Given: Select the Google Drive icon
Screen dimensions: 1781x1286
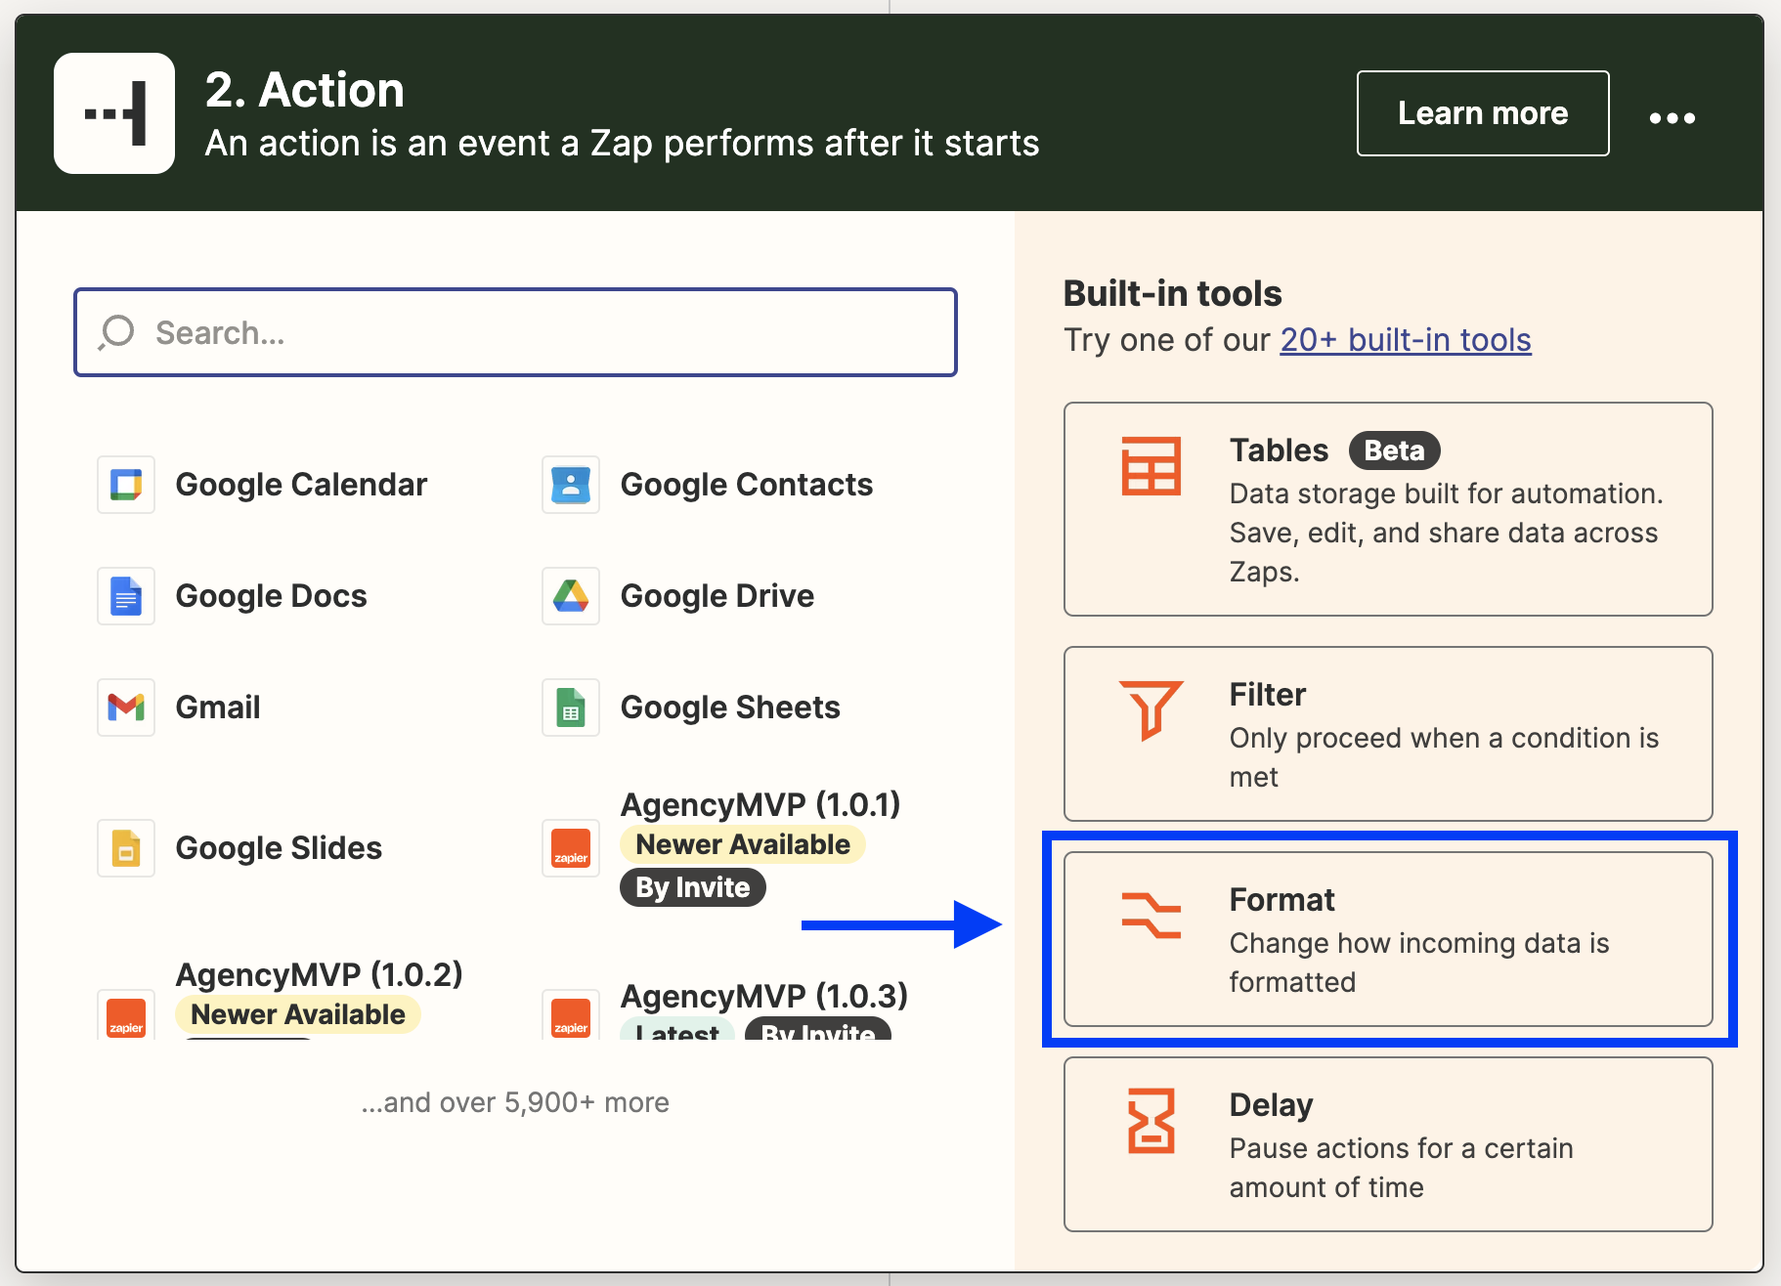Looking at the screenshot, I should point(571,596).
